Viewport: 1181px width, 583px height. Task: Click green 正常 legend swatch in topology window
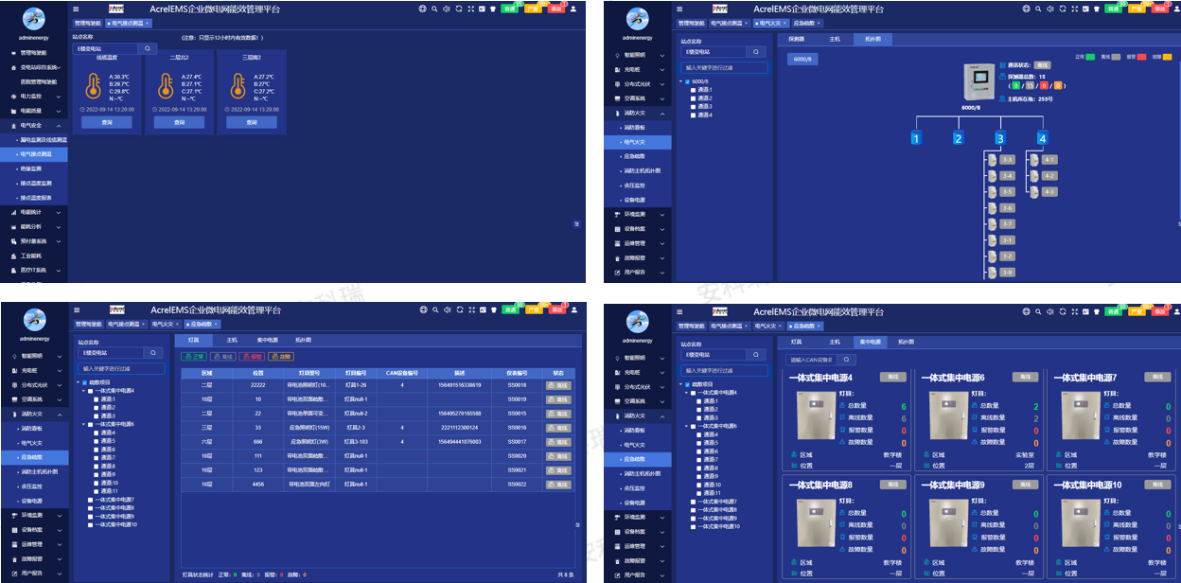1090,57
